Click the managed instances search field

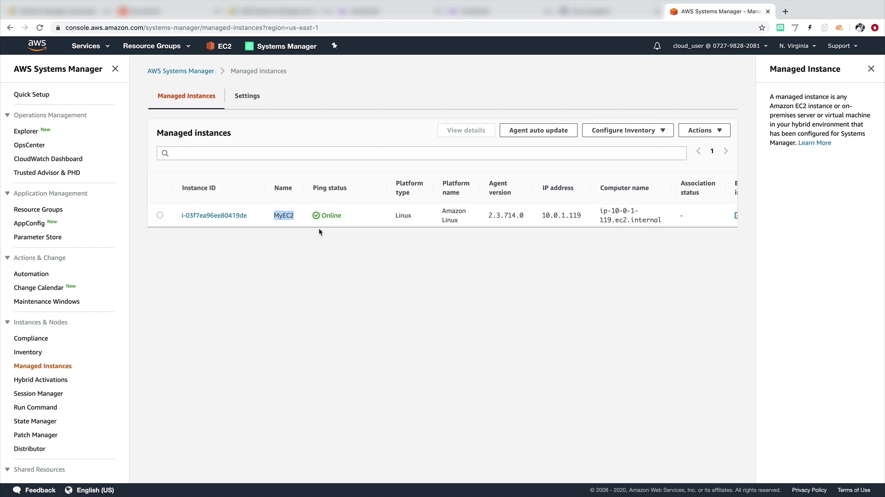click(x=421, y=153)
